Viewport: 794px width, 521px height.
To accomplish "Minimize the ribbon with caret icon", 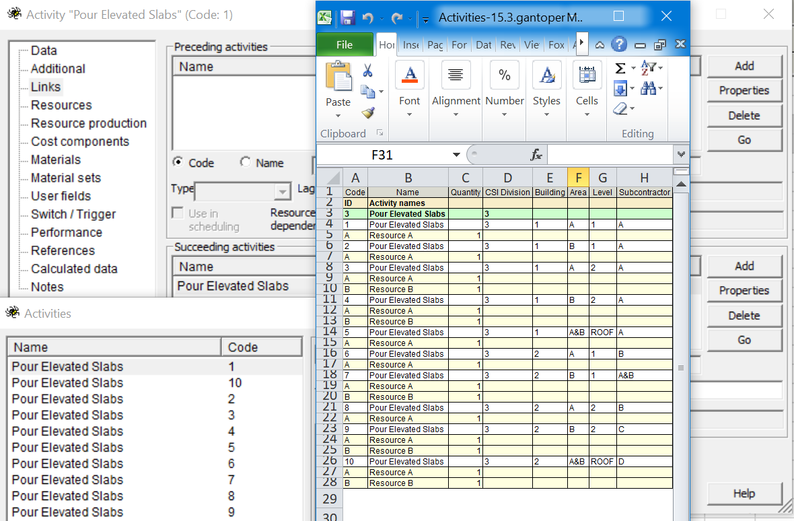I will tap(600, 45).
